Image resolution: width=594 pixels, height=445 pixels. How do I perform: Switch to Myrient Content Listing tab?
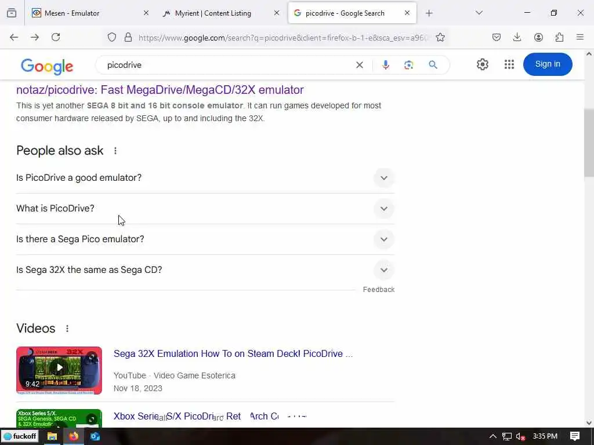(x=222, y=13)
